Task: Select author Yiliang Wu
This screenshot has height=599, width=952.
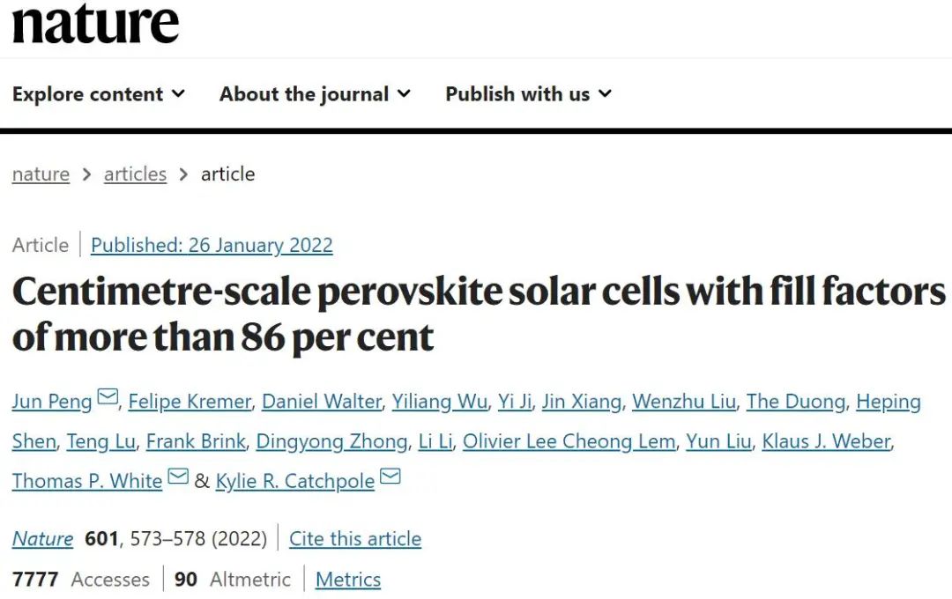Action: coord(440,402)
